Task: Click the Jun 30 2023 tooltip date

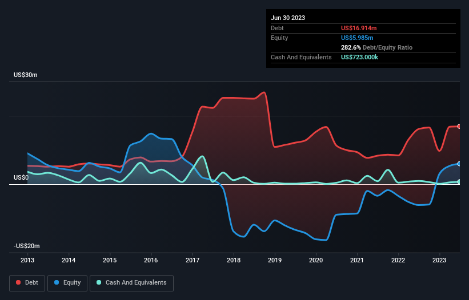Action: pos(288,18)
